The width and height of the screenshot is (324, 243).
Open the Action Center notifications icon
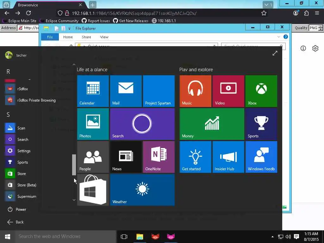[296, 237]
